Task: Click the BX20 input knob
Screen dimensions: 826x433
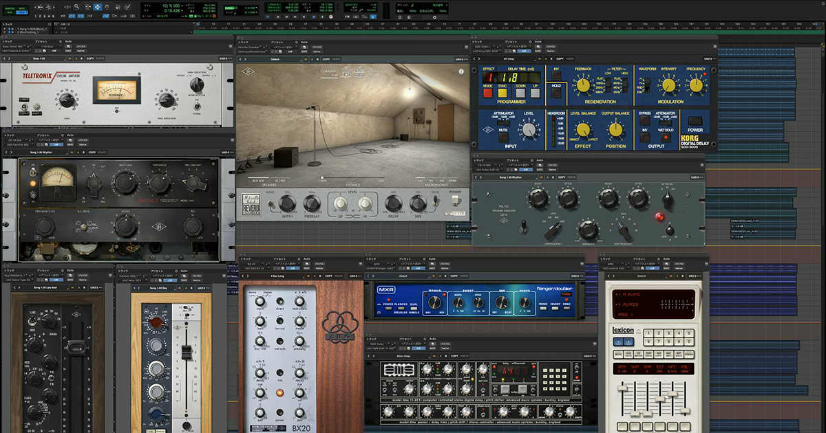Action: click(260, 302)
